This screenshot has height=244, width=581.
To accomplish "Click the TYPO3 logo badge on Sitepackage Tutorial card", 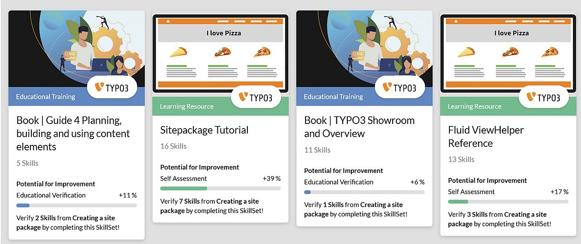I will click(x=256, y=97).
